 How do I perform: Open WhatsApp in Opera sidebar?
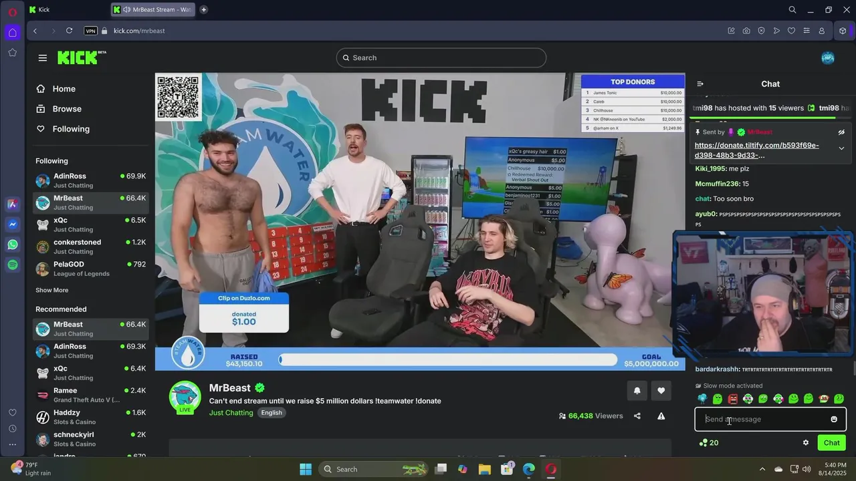click(x=13, y=245)
